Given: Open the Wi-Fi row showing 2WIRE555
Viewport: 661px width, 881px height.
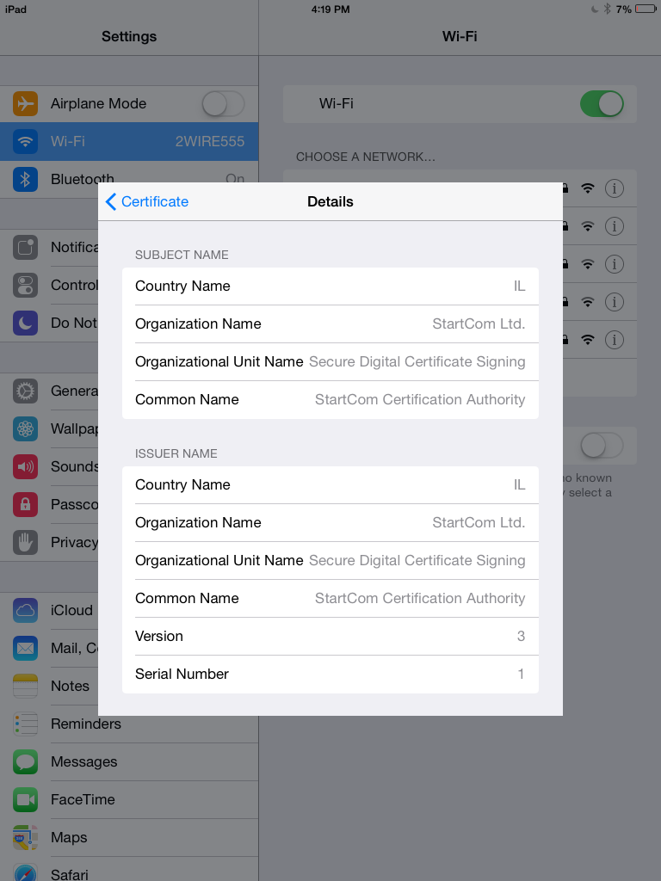Looking at the screenshot, I should point(129,142).
